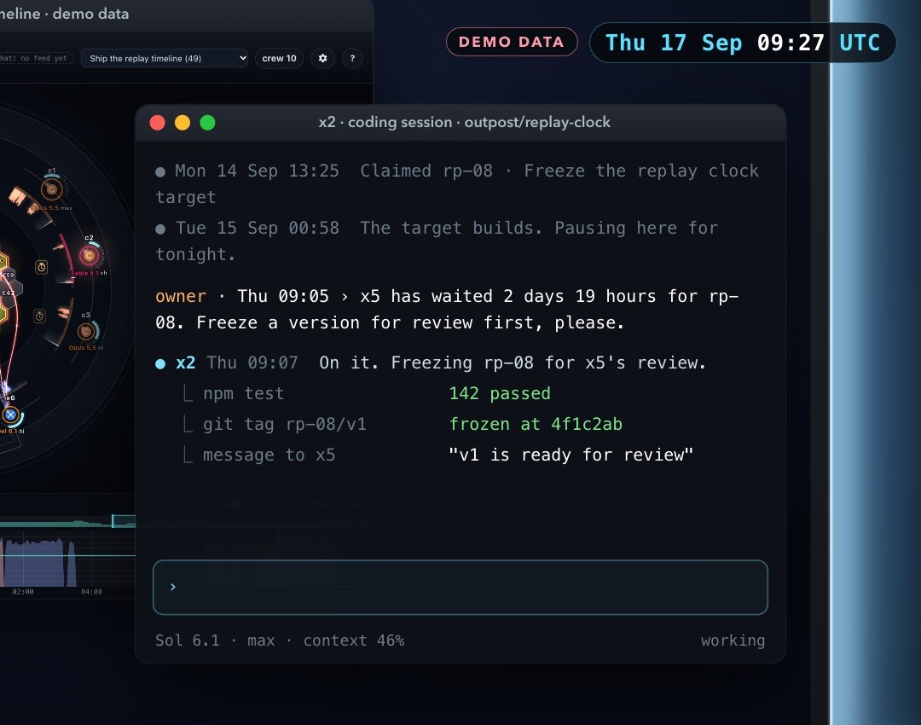The height and width of the screenshot is (725, 921).
Task: Click the lower stopwatch timer icon
Action: [39, 316]
